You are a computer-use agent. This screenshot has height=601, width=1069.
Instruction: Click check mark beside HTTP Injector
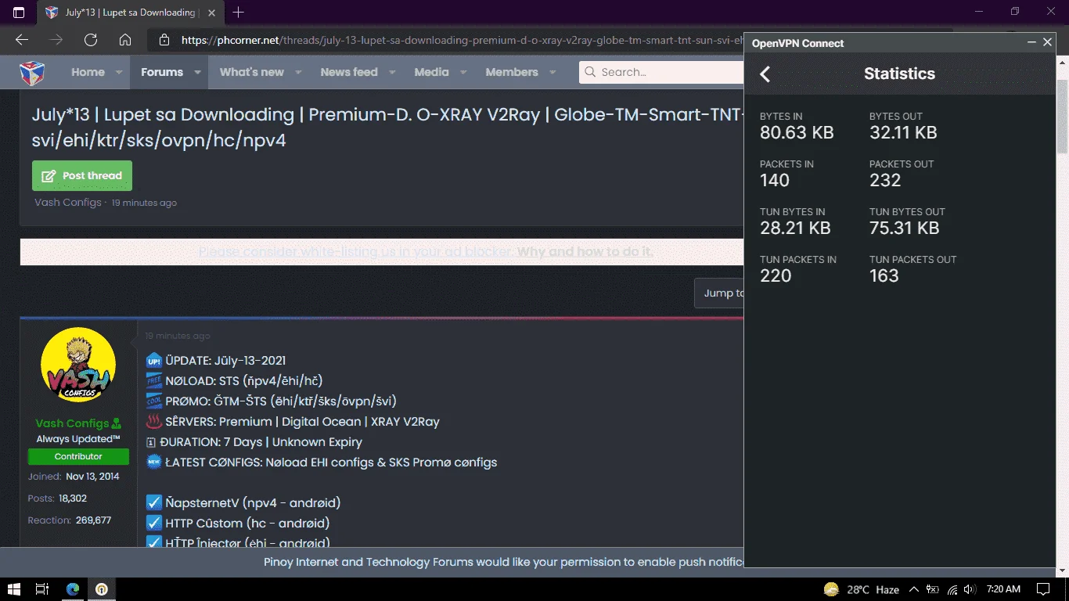tap(154, 542)
